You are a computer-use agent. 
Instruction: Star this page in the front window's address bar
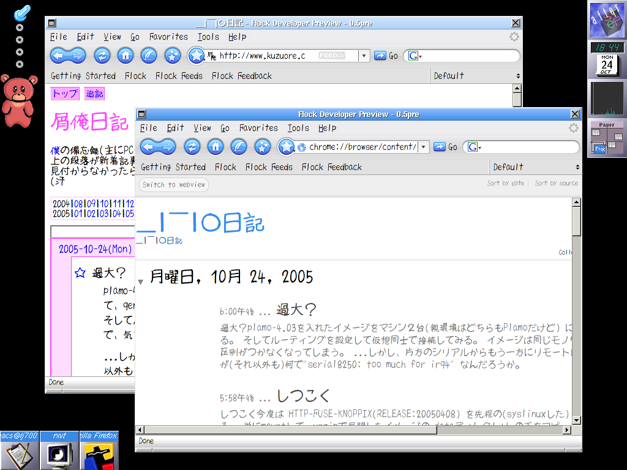pos(286,147)
